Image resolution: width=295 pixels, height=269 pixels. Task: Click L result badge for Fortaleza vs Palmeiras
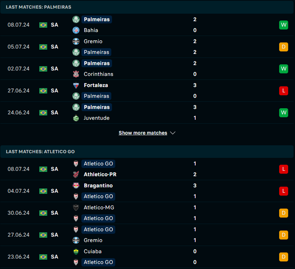pos(283,91)
